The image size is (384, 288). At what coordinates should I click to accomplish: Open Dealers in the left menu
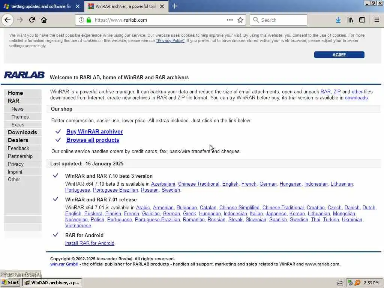[18, 140]
